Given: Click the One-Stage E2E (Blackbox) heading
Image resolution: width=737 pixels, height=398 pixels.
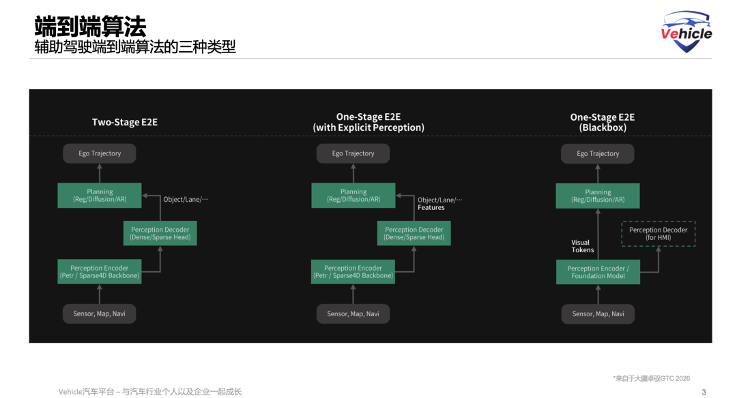Looking at the screenshot, I should click(x=602, y=123).
